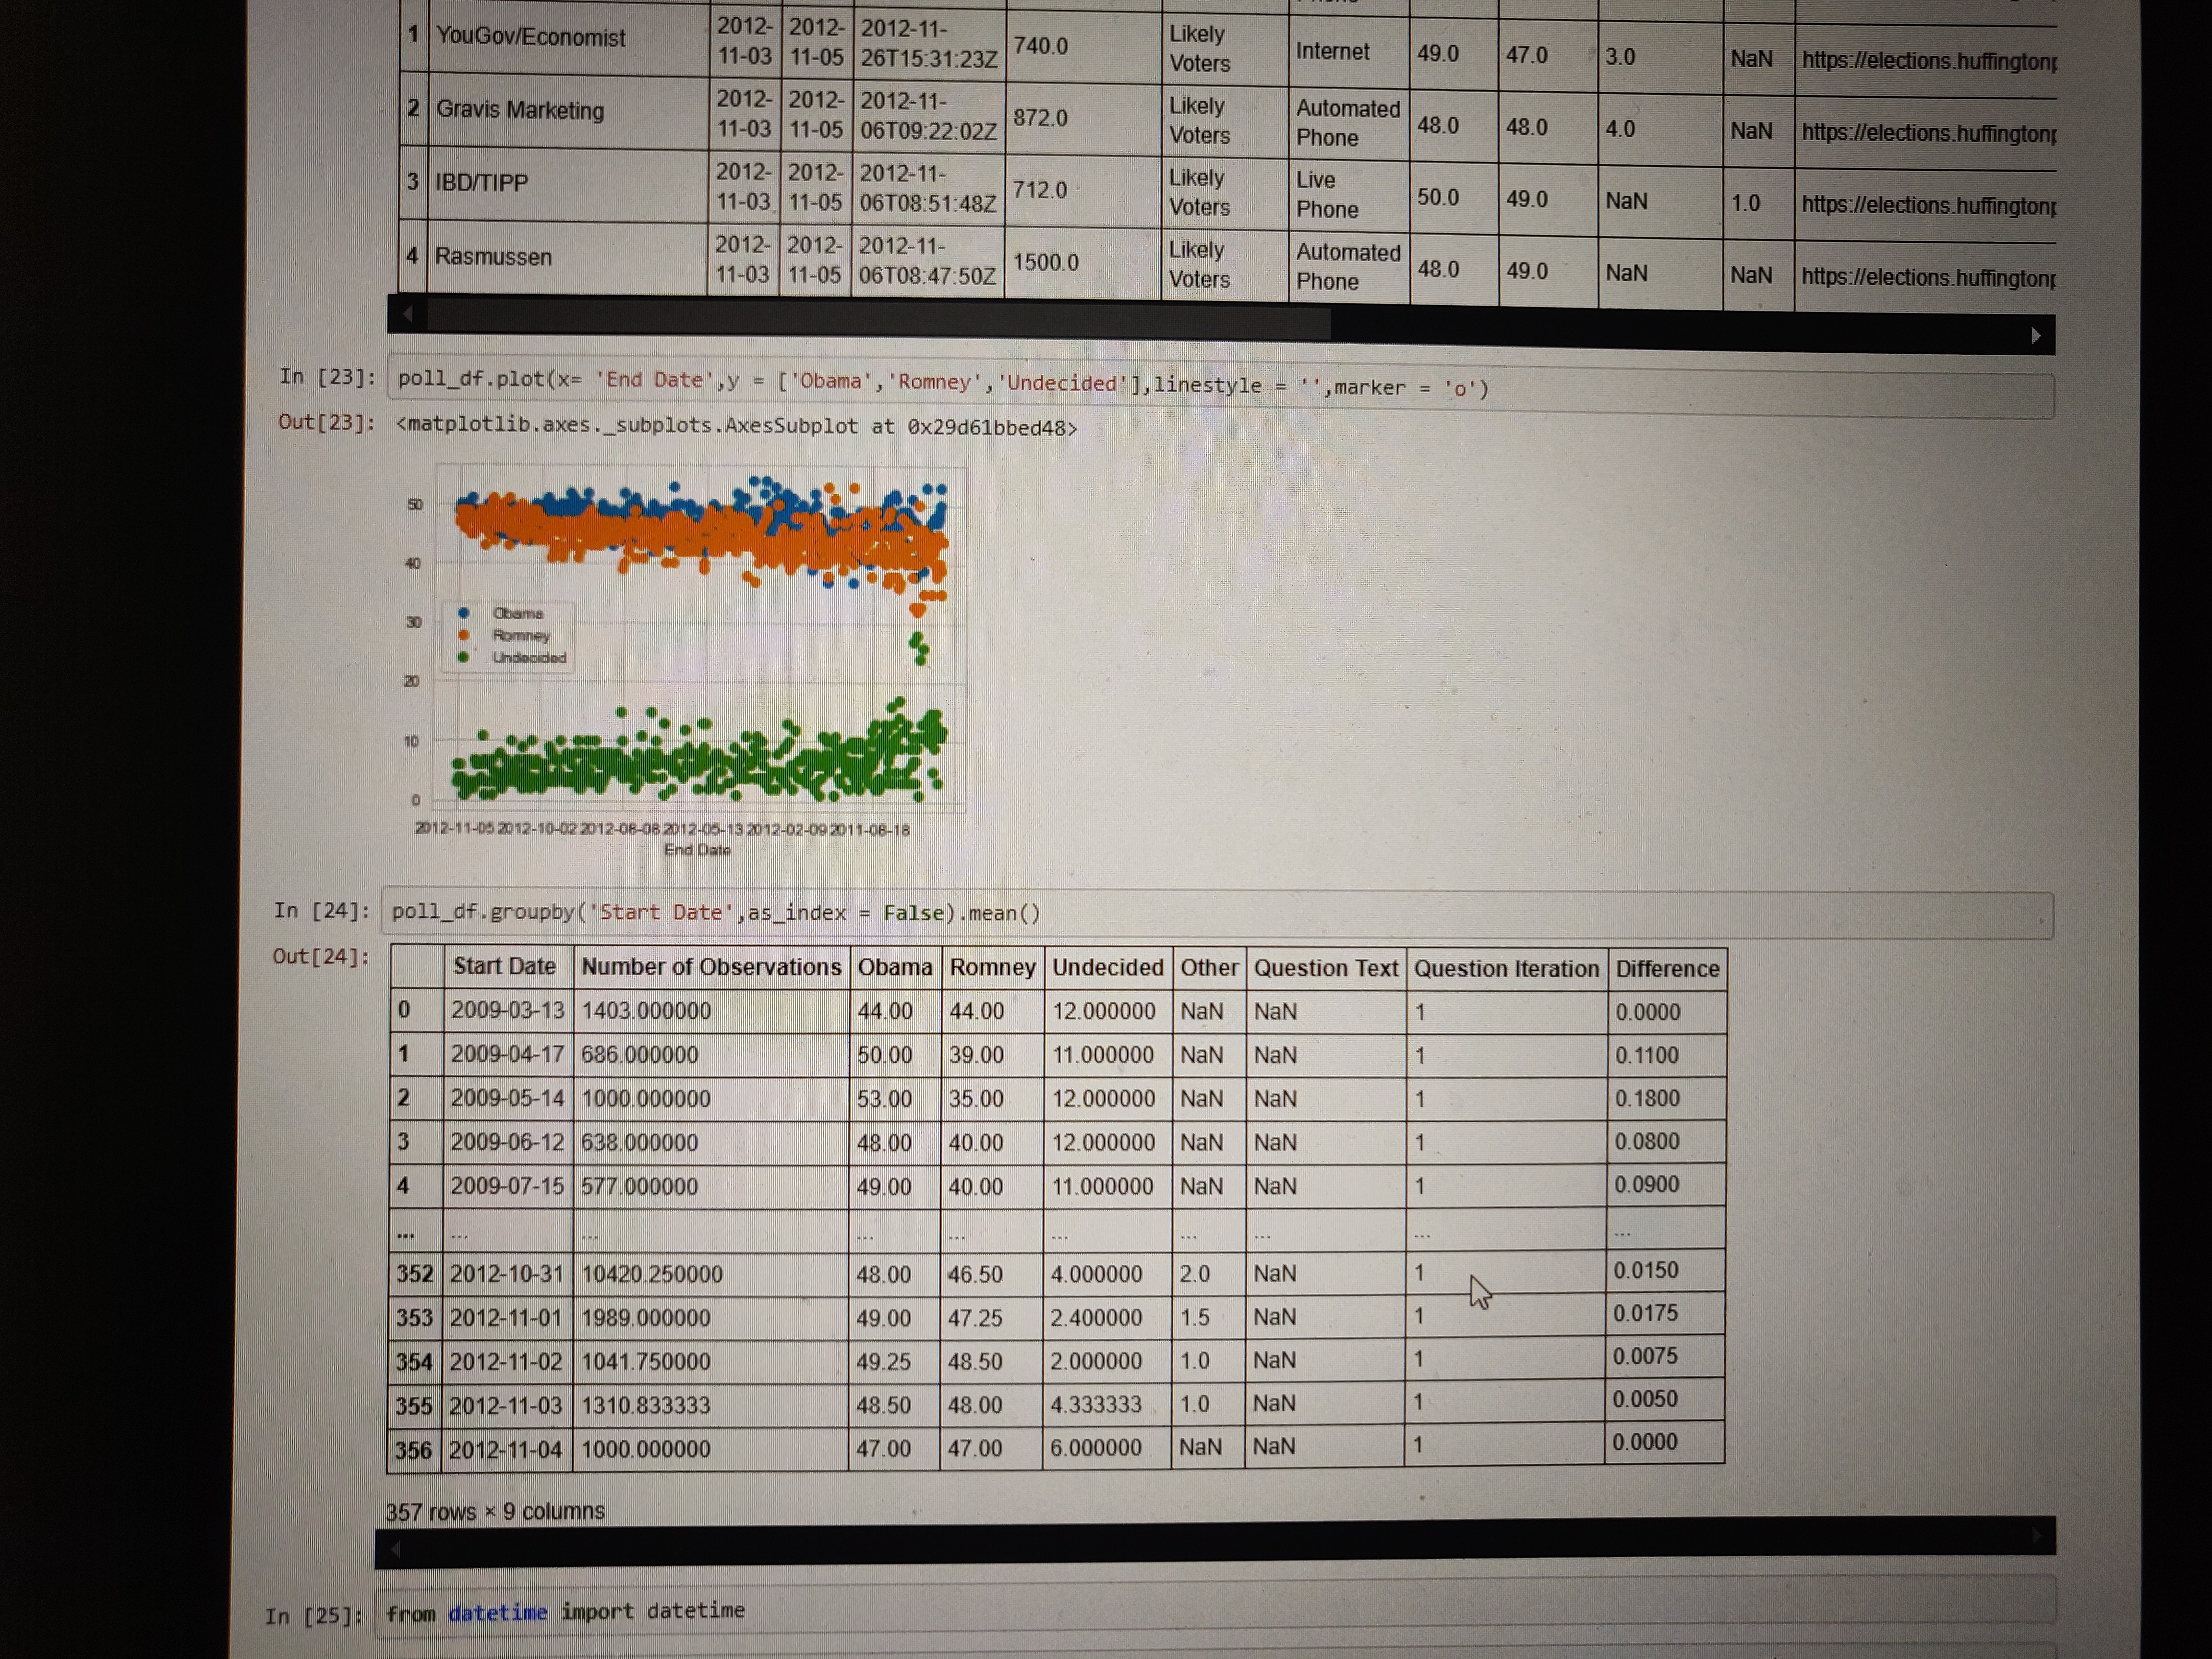The width and height of the screenshot is (2212, 1659).
Task: Click the upper table's left scroll arrow
Action: [x=407, y=314]
